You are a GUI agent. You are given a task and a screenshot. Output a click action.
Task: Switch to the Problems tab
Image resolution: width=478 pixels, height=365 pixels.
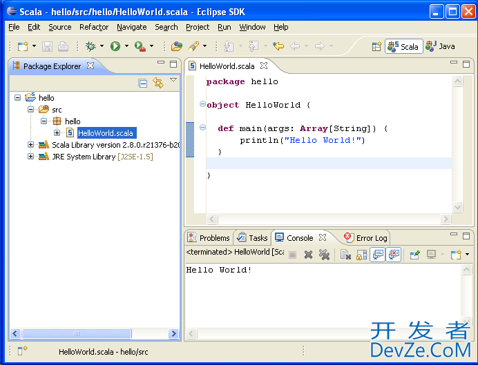click(209, 238)
